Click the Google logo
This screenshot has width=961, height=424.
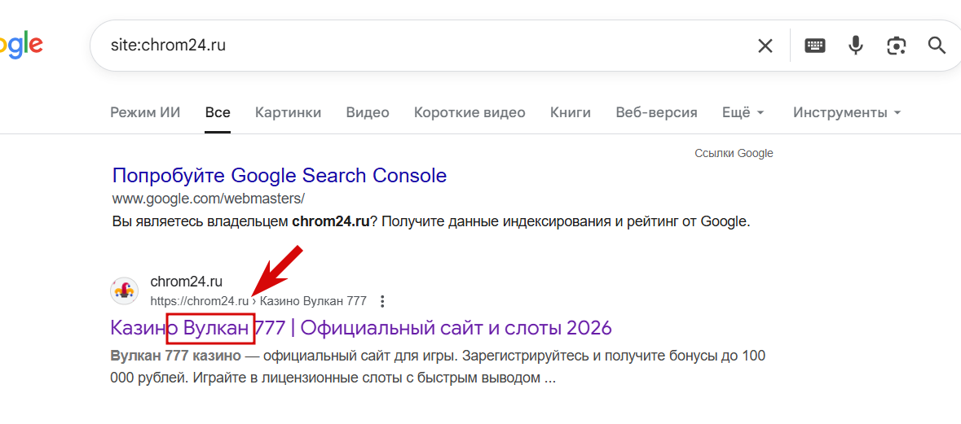(x=20, y=46)
